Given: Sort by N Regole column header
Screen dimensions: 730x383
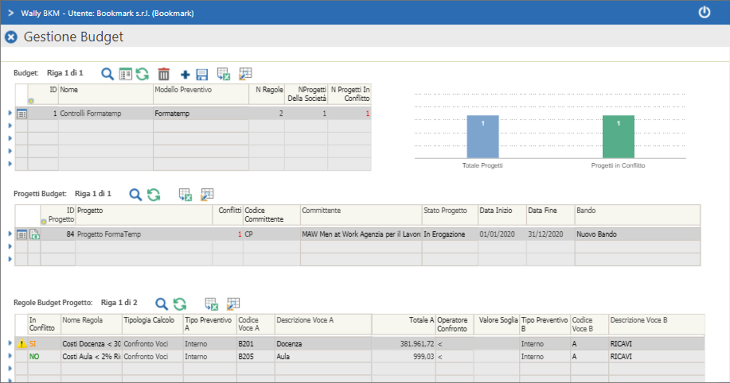Looking at the screenshot, I should point(267,94).
